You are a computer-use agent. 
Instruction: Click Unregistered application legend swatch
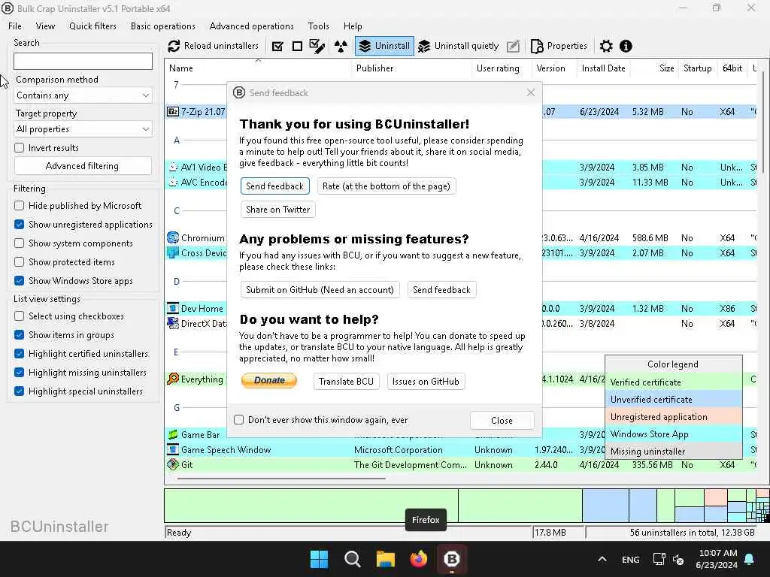673,416
